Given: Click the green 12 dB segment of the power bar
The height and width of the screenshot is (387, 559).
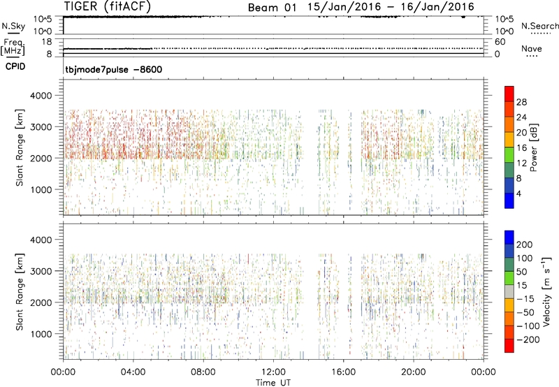Looking at the screenshot, I should tap(509, 155).
